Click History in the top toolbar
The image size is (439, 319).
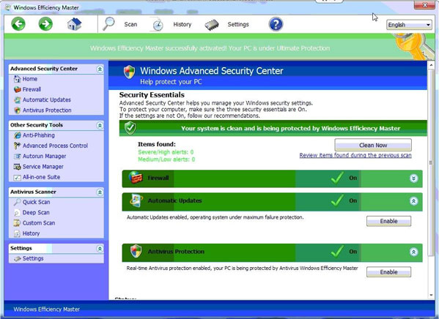click(x=182, y=24)
